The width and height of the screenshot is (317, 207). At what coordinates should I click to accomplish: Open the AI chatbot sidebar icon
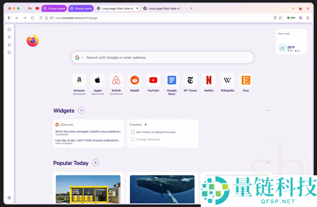10,37
